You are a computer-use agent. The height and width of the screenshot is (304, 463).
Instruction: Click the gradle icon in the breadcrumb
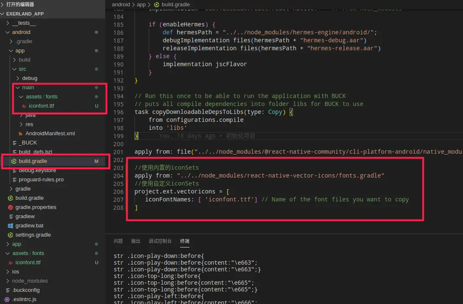(x=157, y=5)
